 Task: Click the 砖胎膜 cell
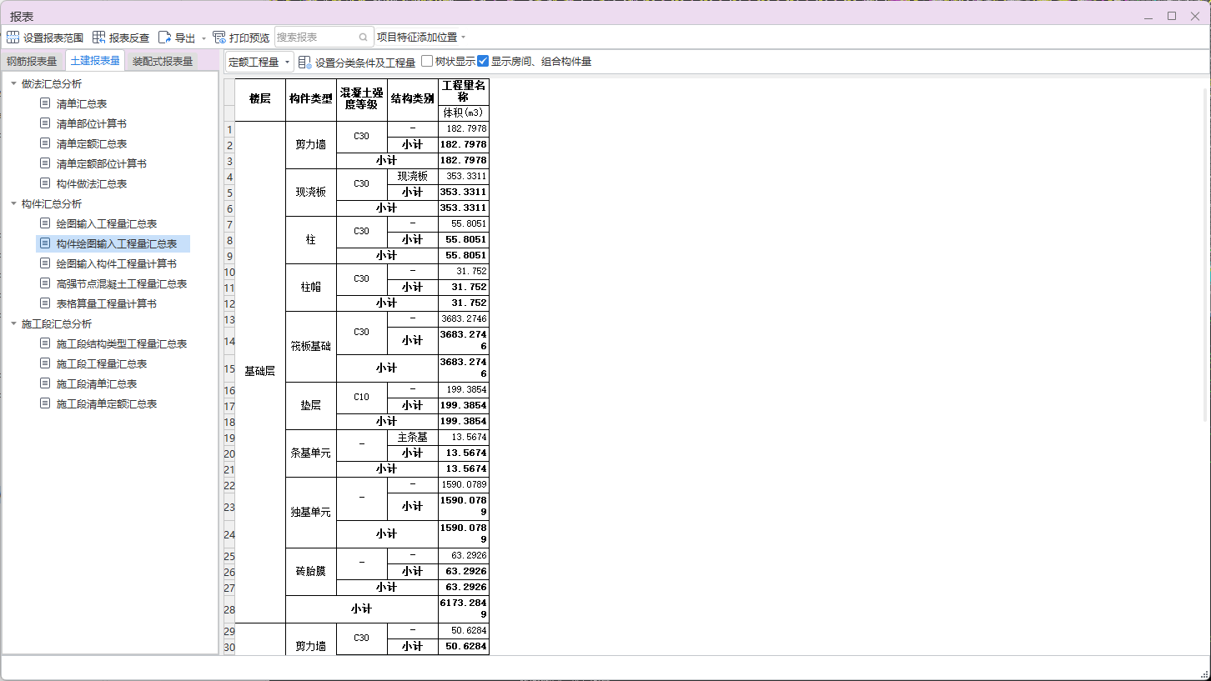tap(311, 571)
